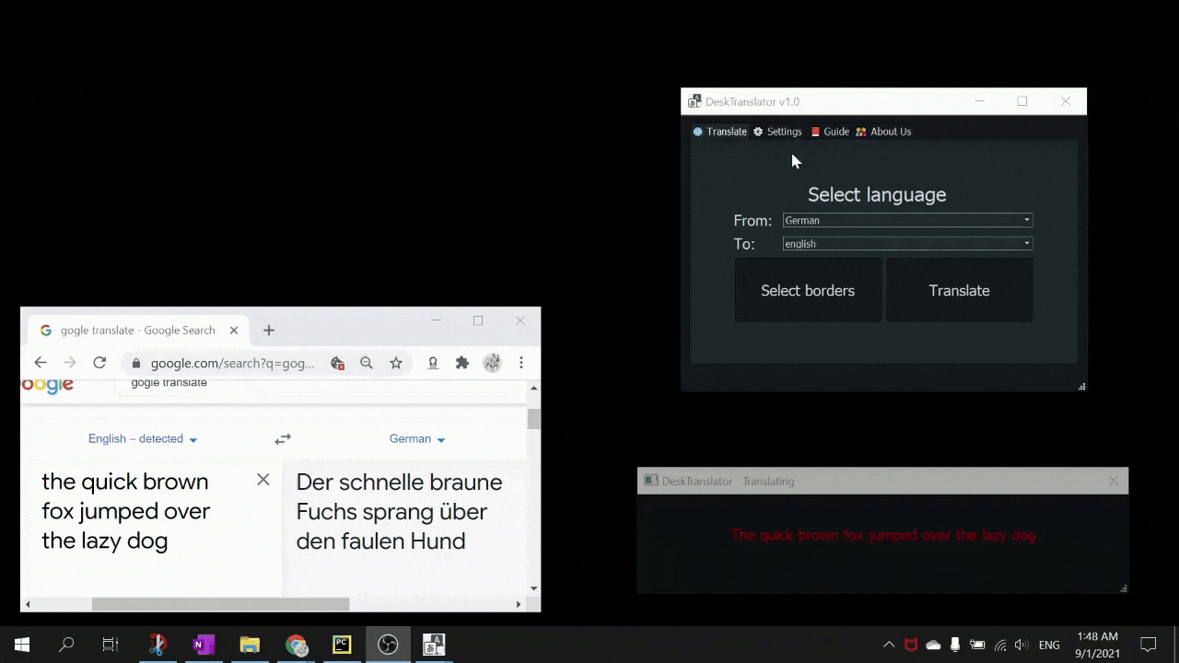The image size is (1179, 663).
Task: Expand the English – detected source language list
Action: [x=143, y=439]
